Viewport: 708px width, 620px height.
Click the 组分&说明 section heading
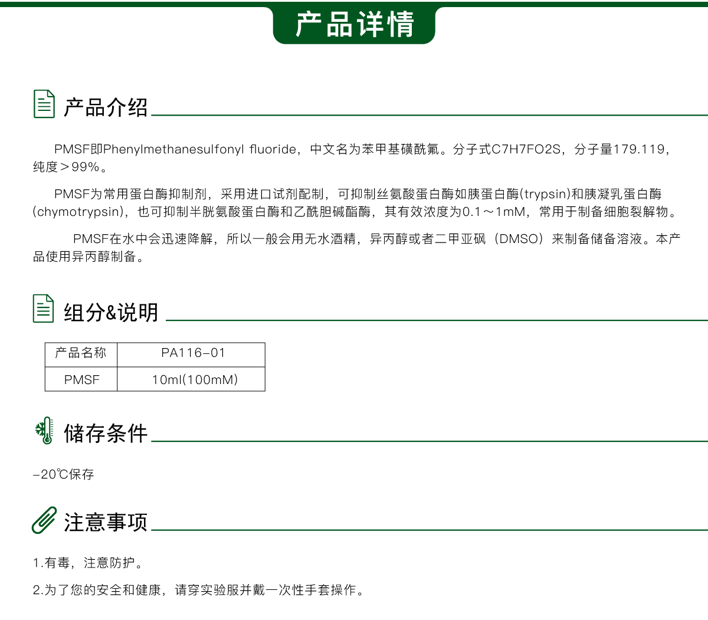111,312
